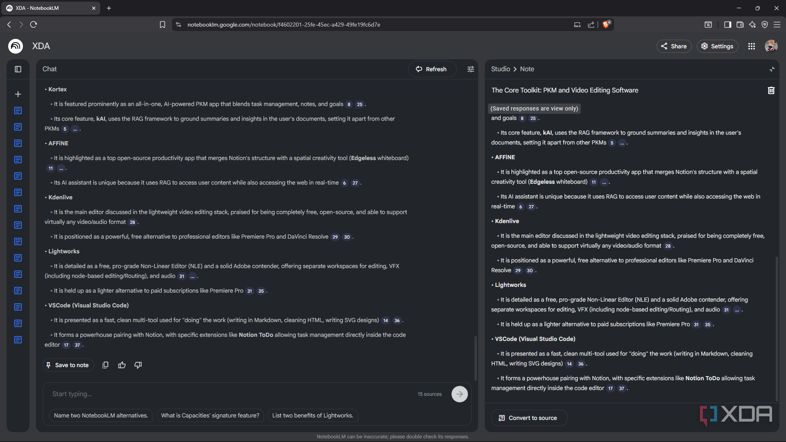Open Brave Shields icon in address bar
The height and width of the screenshot is (442, 786).
point(606,25)
